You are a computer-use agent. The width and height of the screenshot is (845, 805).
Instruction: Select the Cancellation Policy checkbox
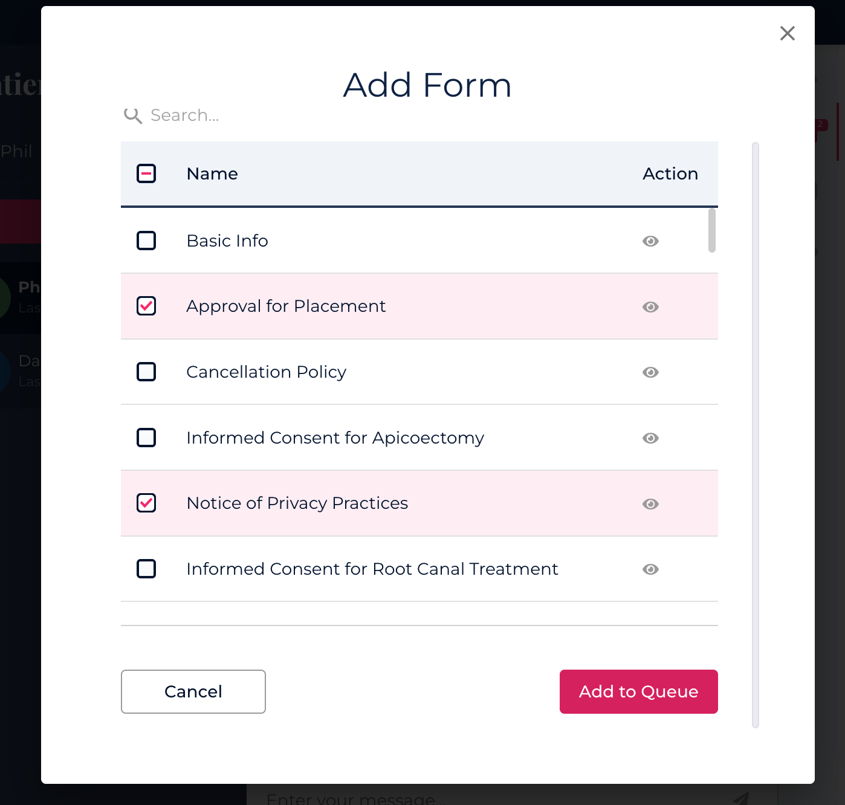pyautogui.click(x=146, y=372)
